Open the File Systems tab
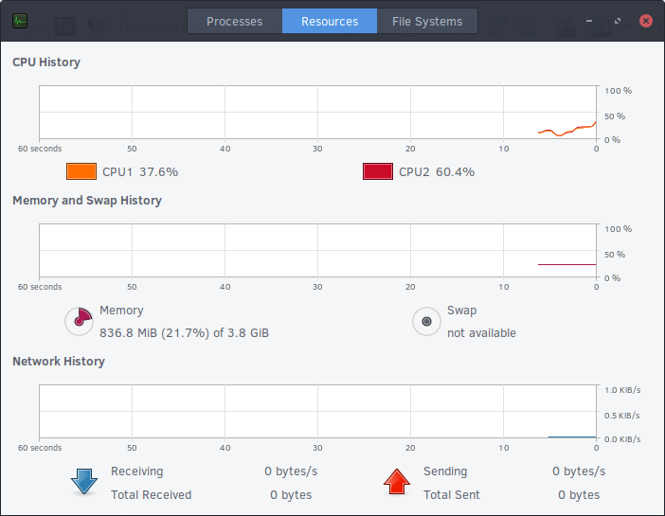 coord(427,21)
